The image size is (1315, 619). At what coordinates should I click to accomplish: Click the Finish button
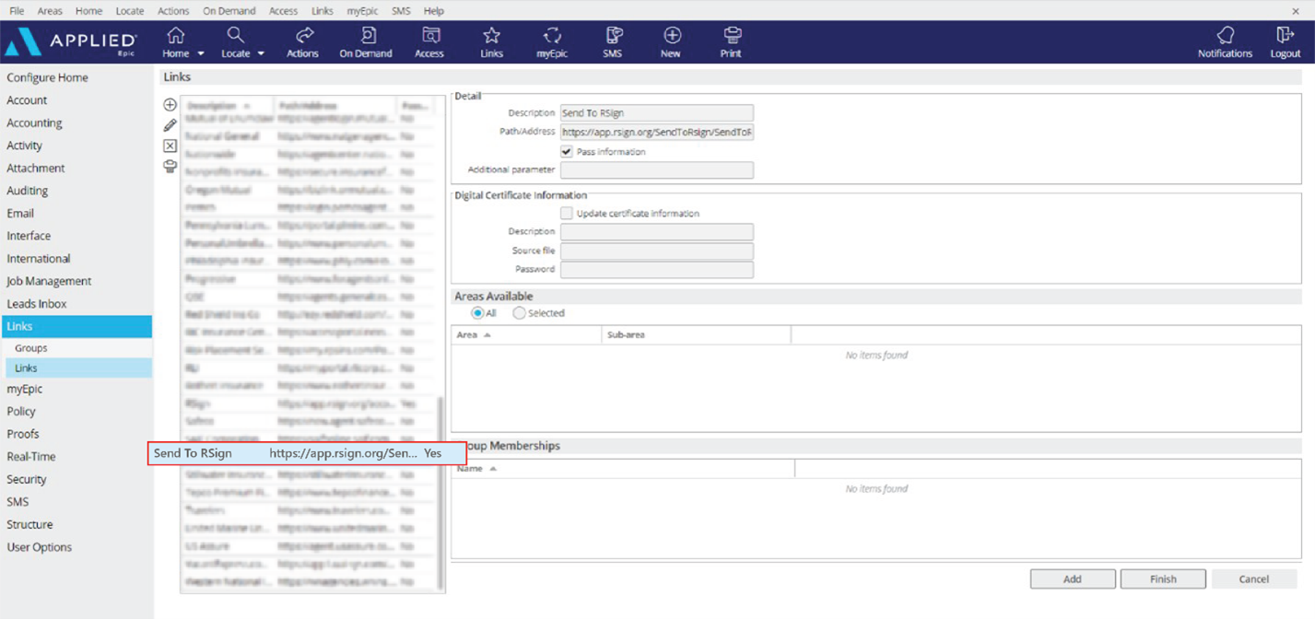[x=1162, y=578]
